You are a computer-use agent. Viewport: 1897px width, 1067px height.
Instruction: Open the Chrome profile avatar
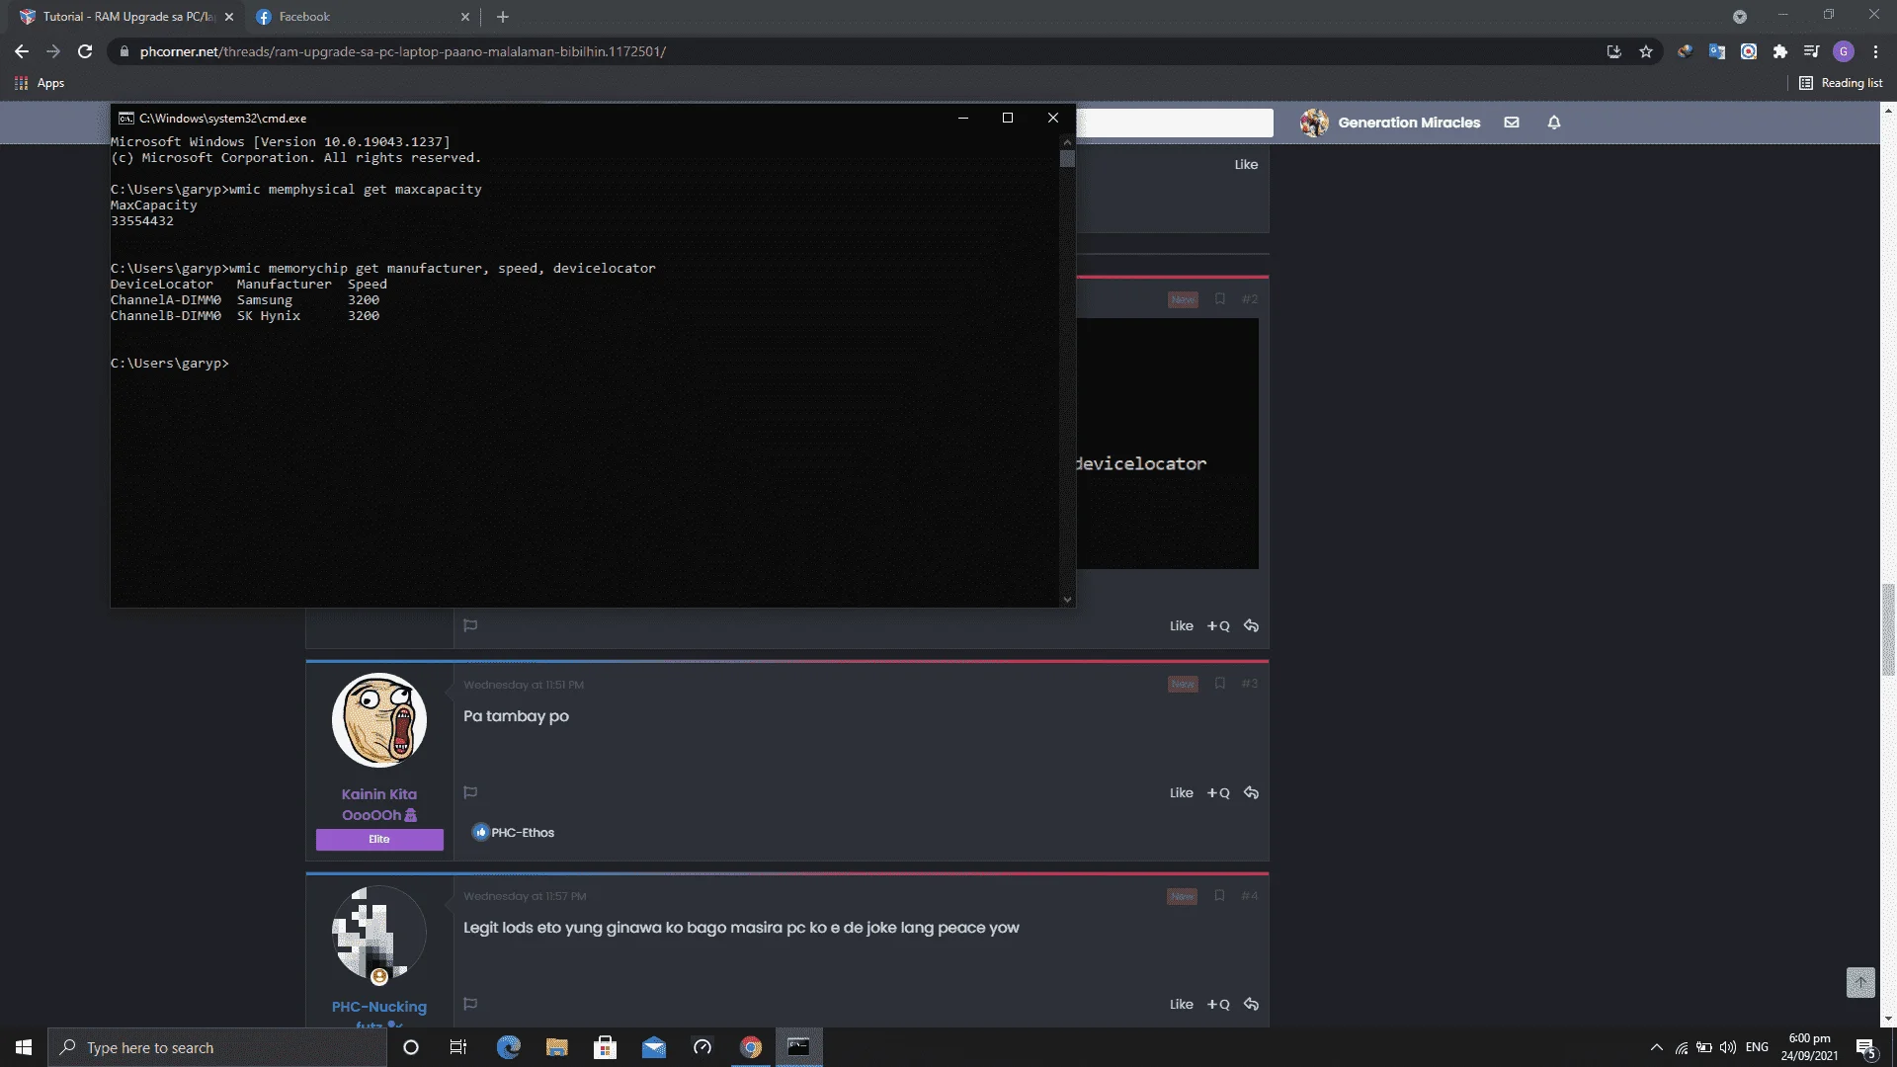coord(1844,51)
